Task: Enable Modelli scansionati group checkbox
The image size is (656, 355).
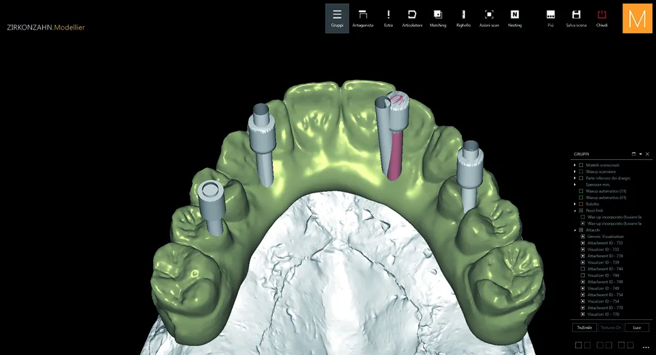Action: click(x=580, y=165)
